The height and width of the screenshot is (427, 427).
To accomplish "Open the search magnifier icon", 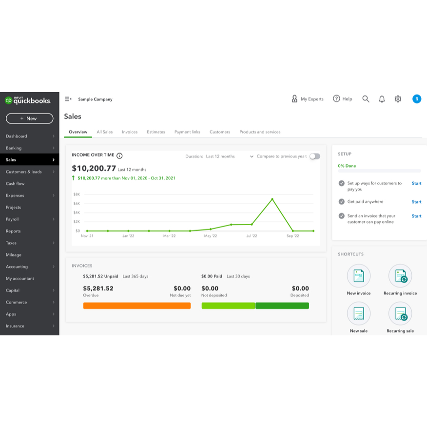I will coord(366,99).
